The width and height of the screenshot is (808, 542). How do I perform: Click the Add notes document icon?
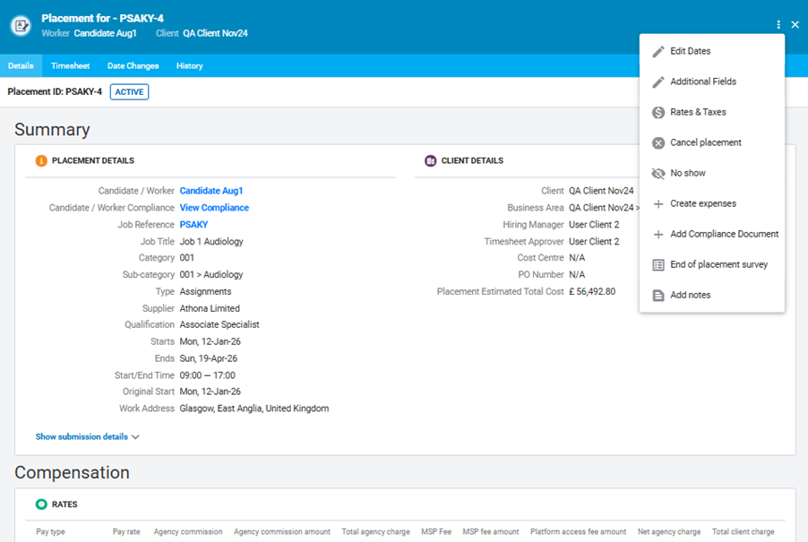tap(658, 296)
